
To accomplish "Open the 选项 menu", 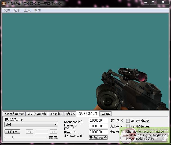I will click(17, 10).
